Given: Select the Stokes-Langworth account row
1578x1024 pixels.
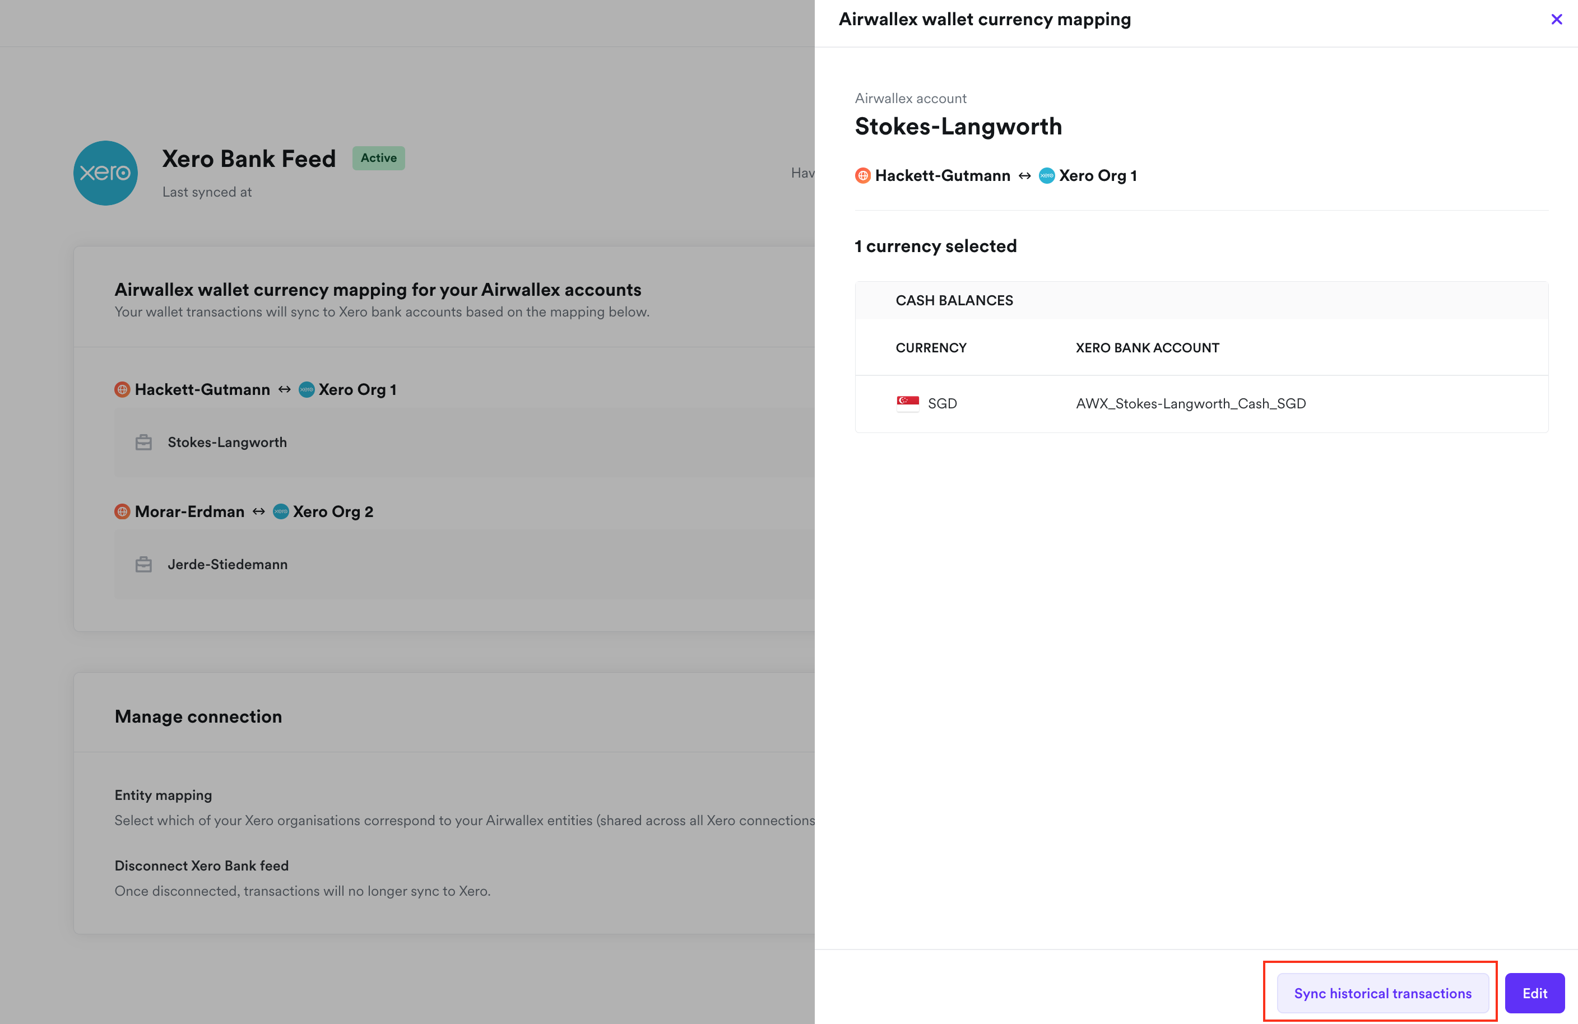Looking at the screenshot, I should [228, 442].
